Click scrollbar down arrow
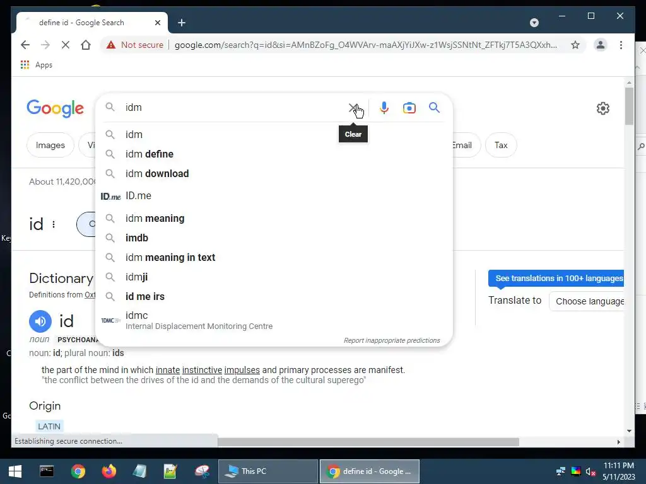Screen dimensions: 646x484 629,431
